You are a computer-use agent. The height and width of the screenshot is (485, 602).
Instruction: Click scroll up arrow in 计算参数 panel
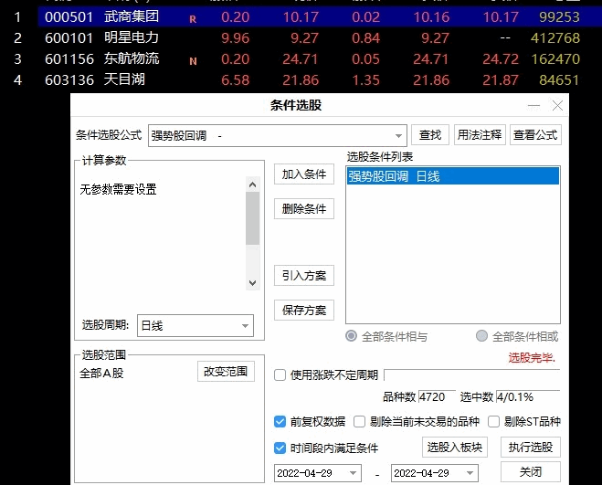[x=253, y=185]
